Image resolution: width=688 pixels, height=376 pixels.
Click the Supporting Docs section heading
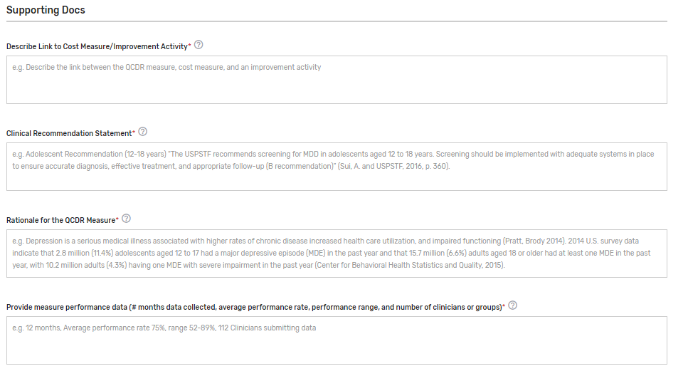tap(46, 10)
